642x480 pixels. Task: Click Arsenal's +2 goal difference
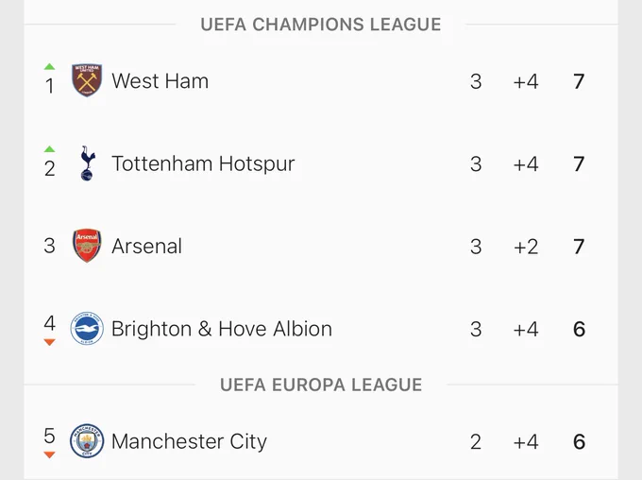tap(526, 247)
